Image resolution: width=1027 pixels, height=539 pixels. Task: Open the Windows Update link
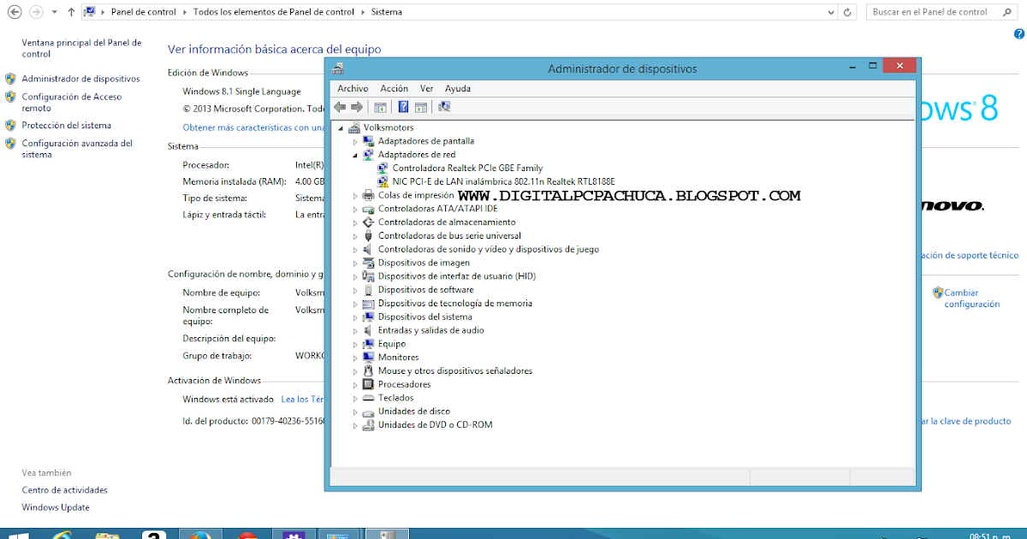tap(56, 507)
